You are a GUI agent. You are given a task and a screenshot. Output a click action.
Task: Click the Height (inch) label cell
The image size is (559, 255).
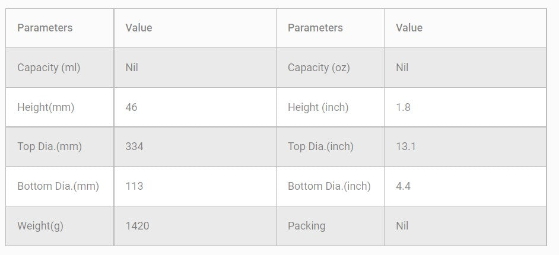click(318, 107)
